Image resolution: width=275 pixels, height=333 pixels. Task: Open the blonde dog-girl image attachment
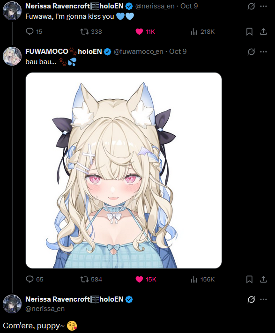[124, 170]
